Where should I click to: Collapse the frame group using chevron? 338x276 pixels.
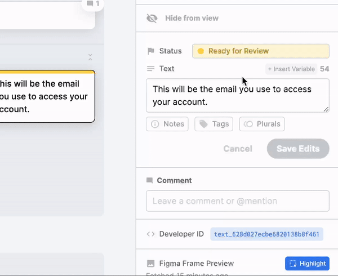pyautogui.click(x=90, y=57)
